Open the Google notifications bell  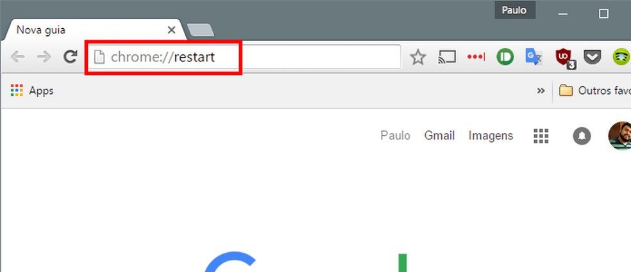click(582, 136)
